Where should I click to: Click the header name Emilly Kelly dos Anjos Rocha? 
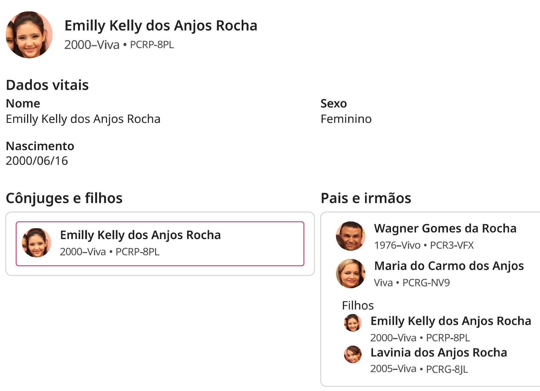click(x=161, y=26)
